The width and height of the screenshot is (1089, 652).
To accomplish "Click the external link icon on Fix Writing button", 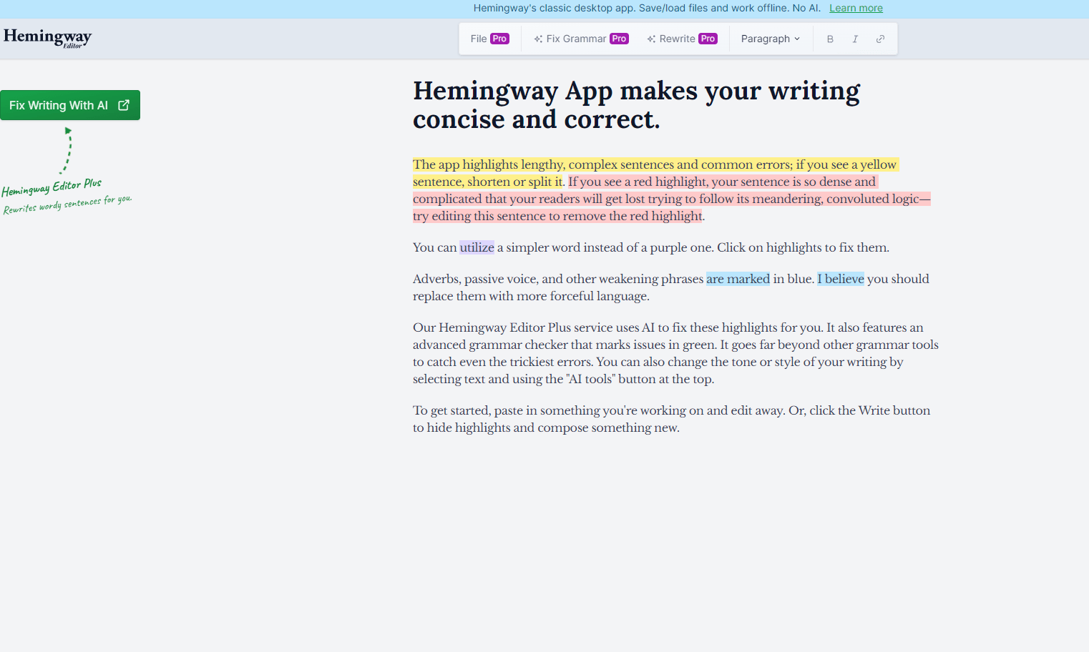I will 124,105.
